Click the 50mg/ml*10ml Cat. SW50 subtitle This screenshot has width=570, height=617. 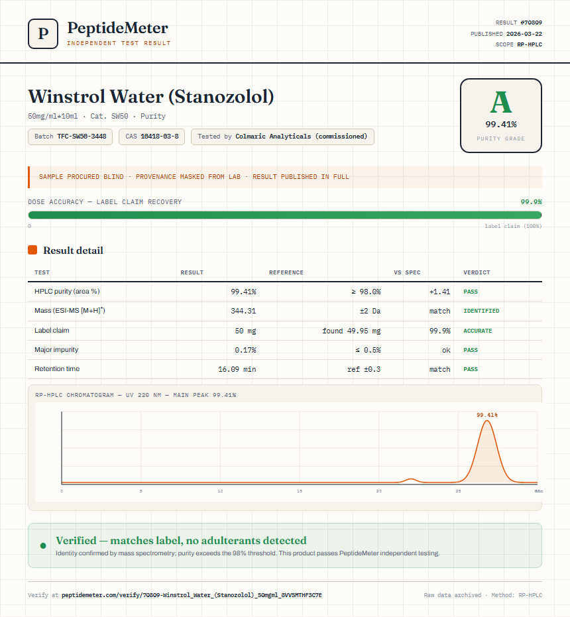point(97,116)
